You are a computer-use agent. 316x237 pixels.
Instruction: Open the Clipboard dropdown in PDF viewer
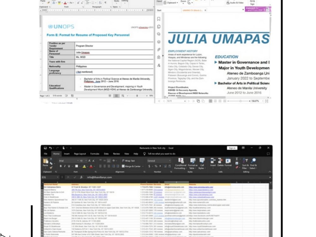[x=171, y=3]
